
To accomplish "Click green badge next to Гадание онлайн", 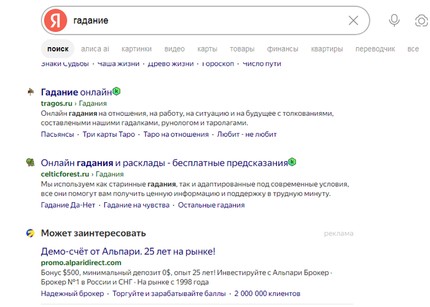I will pyautogui.click(x=117, y=91).
